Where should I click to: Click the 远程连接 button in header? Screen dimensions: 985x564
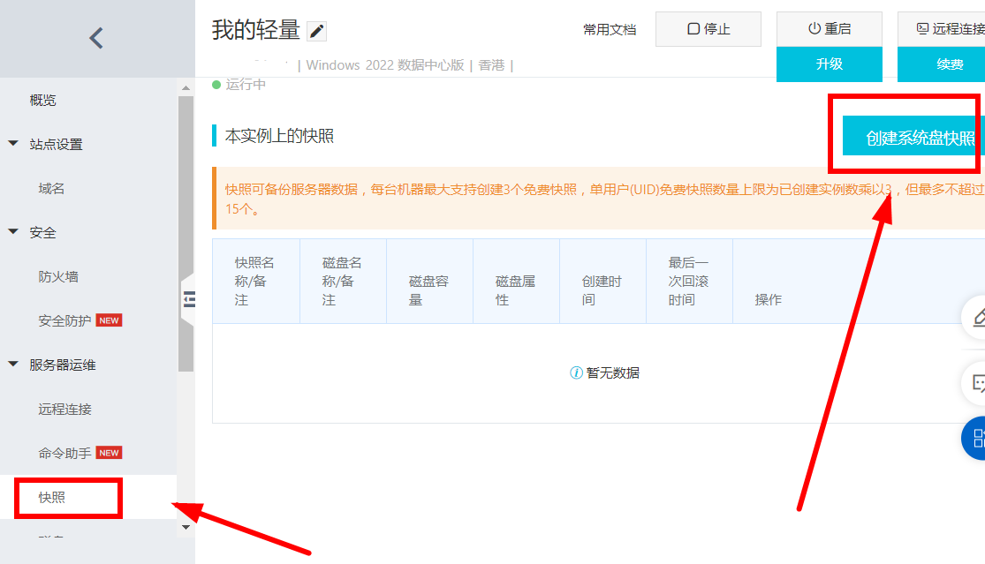(941, 29)
